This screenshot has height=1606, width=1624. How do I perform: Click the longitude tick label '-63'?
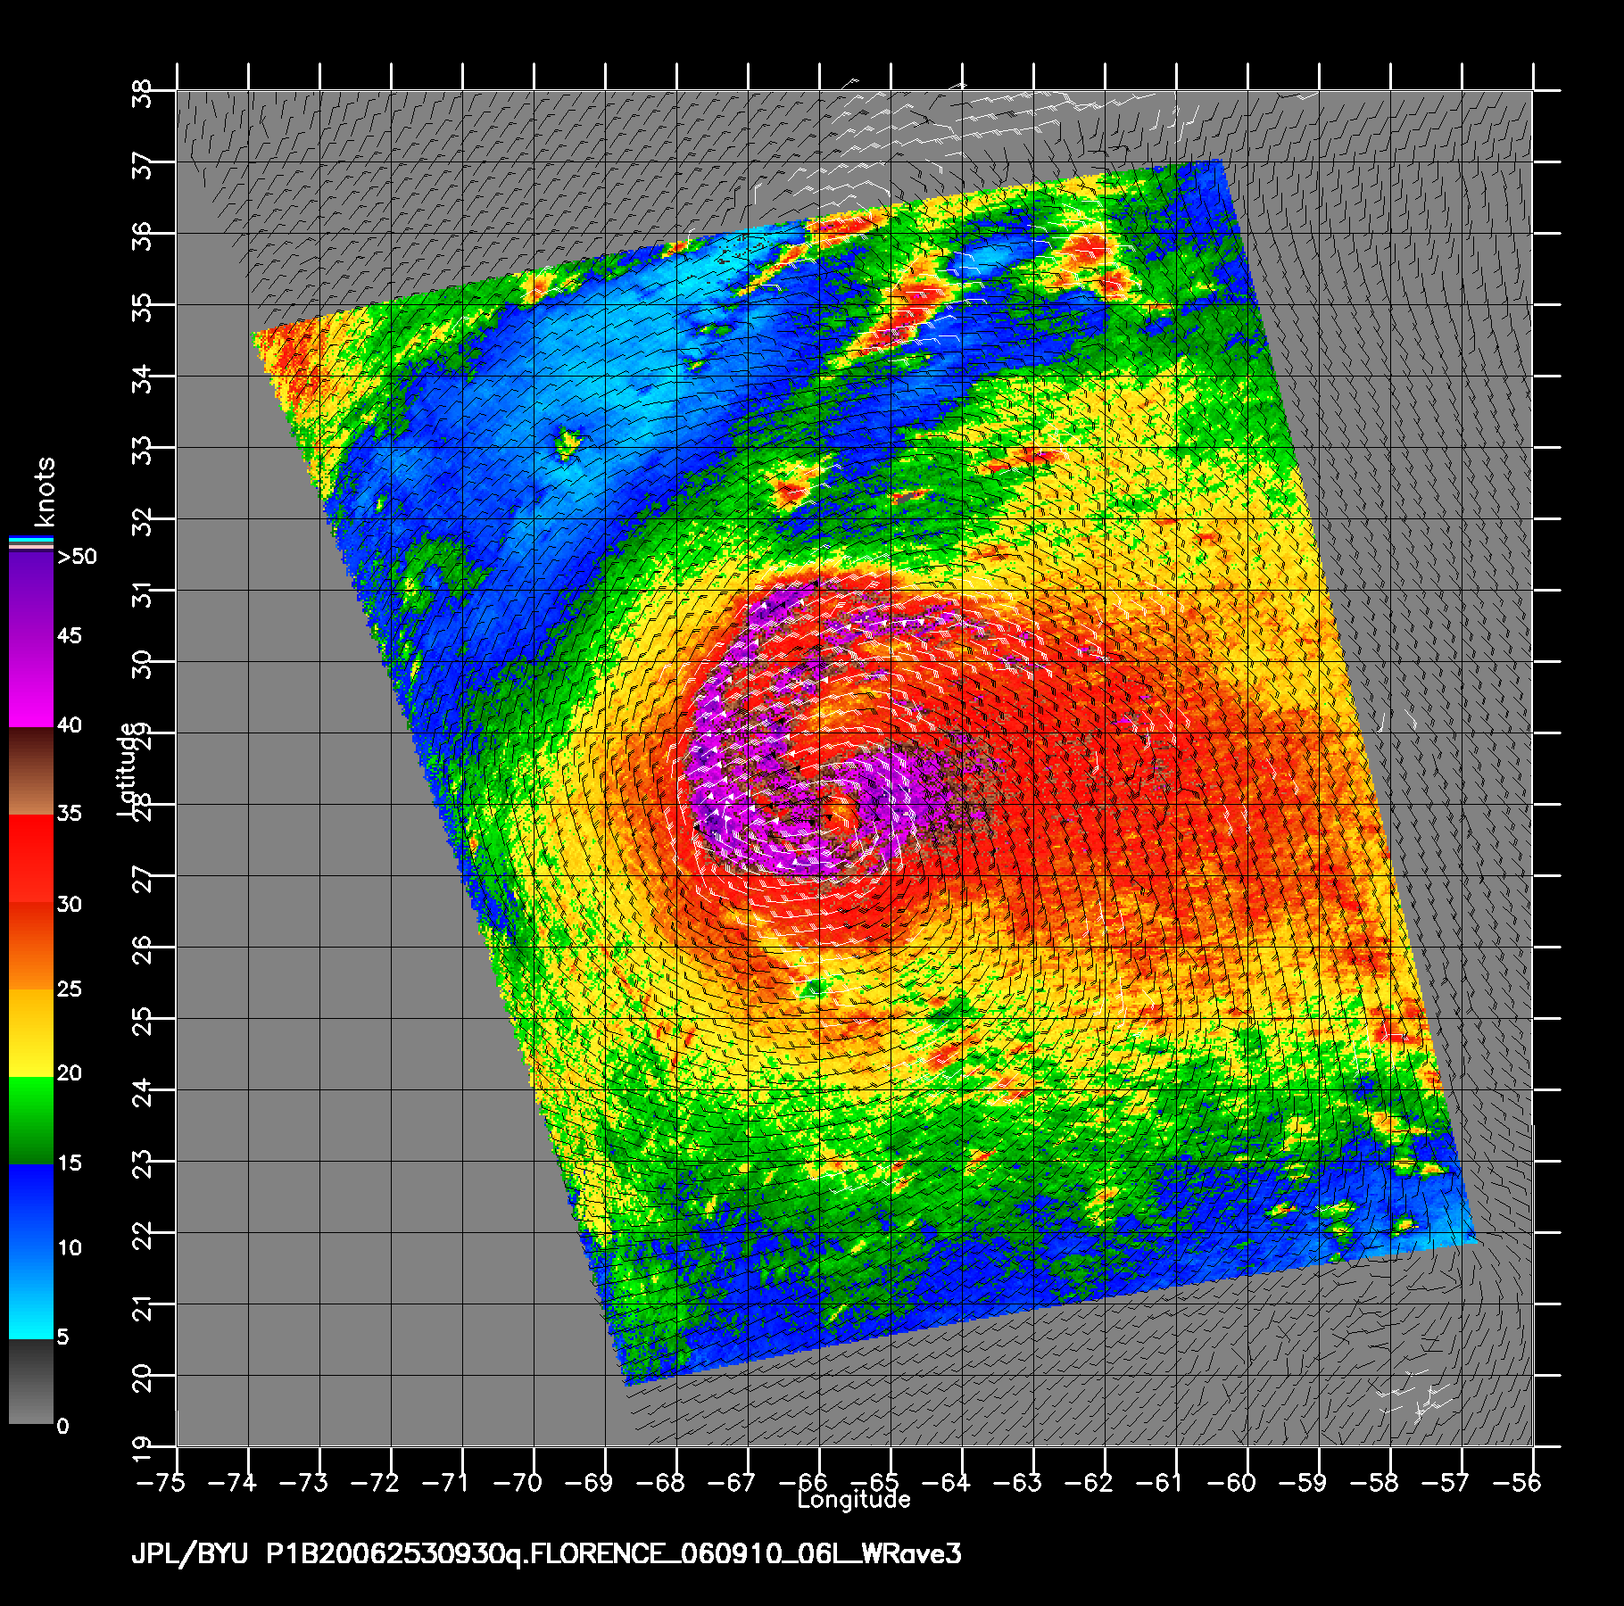pos(1017,1482)
